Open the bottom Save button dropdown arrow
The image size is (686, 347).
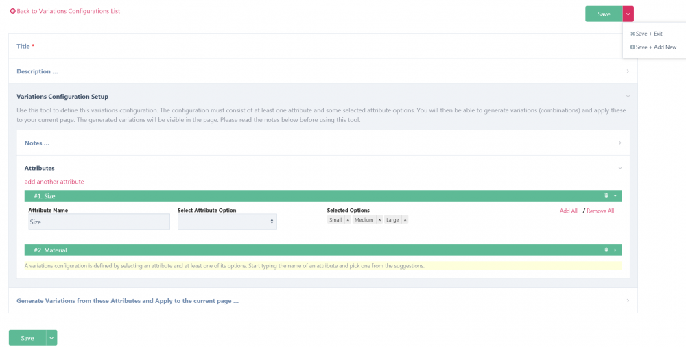coord(51,337)
